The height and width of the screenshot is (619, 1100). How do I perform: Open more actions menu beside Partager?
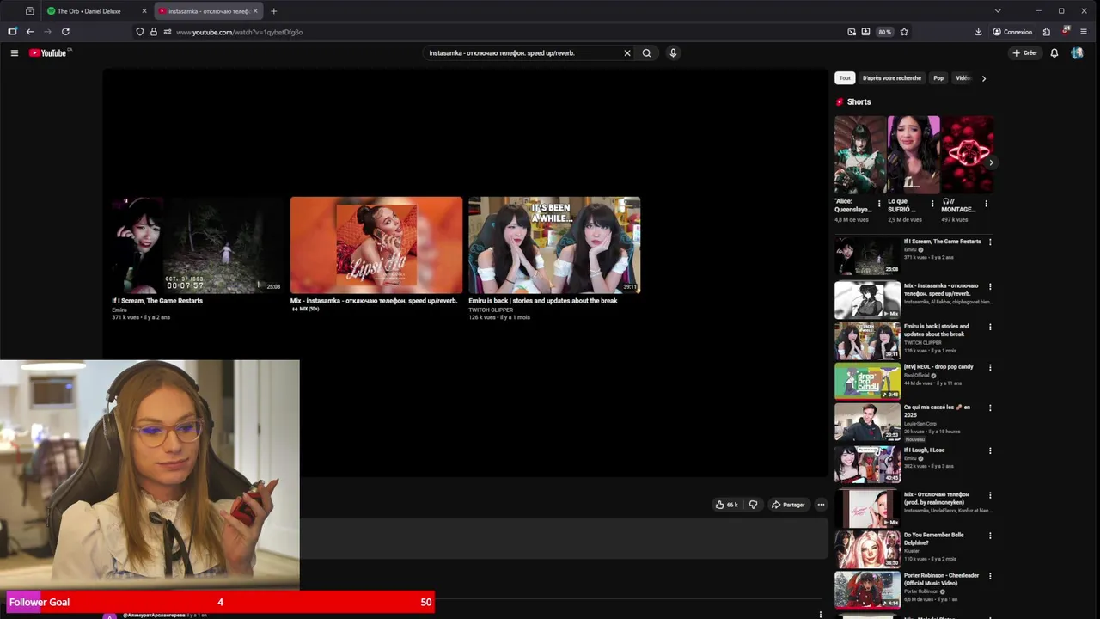(x=821, y=505)
